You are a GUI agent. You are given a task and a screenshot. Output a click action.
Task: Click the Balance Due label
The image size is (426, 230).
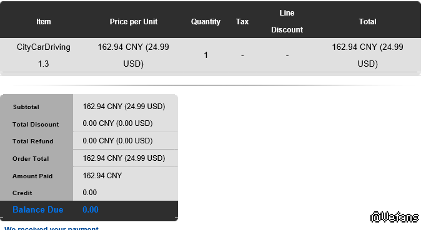click(37, 209)
